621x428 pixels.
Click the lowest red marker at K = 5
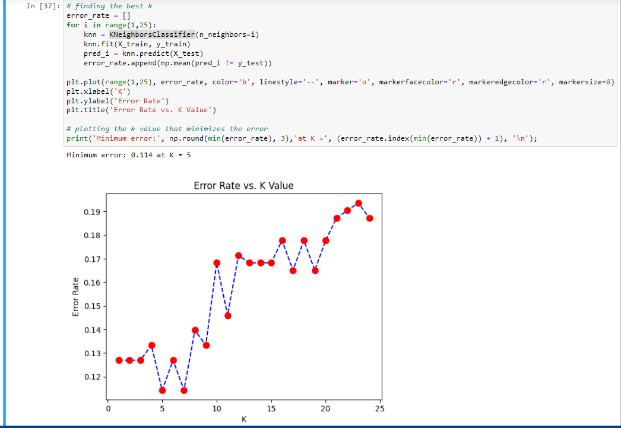click(162, 391)
